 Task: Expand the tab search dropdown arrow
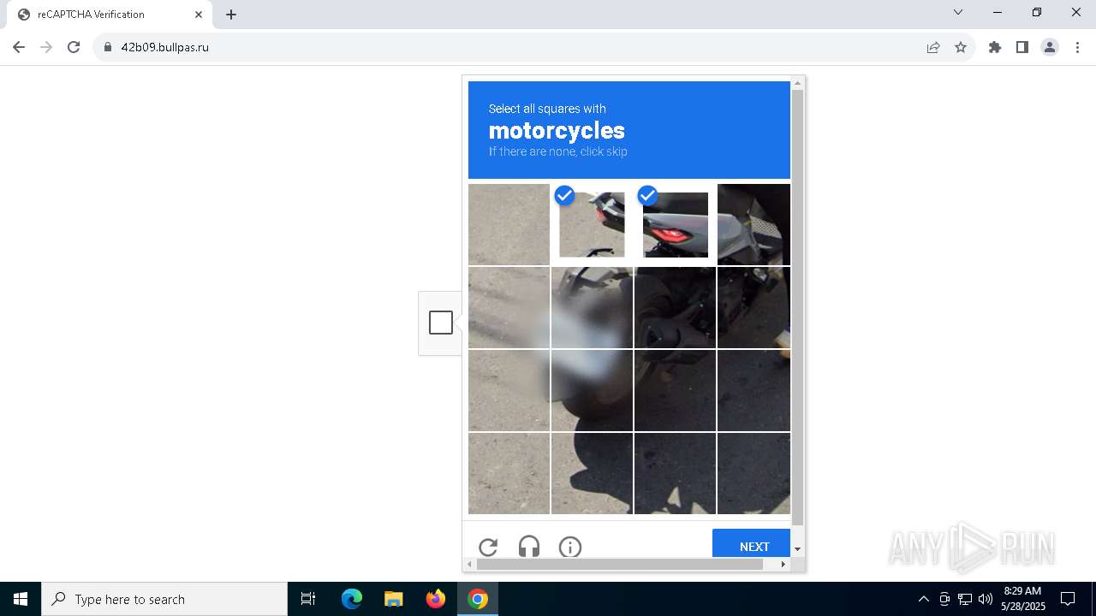958,12
